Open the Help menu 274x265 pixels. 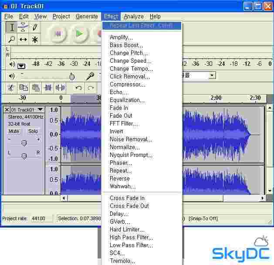pyautogui.click(x=155, y=17)
